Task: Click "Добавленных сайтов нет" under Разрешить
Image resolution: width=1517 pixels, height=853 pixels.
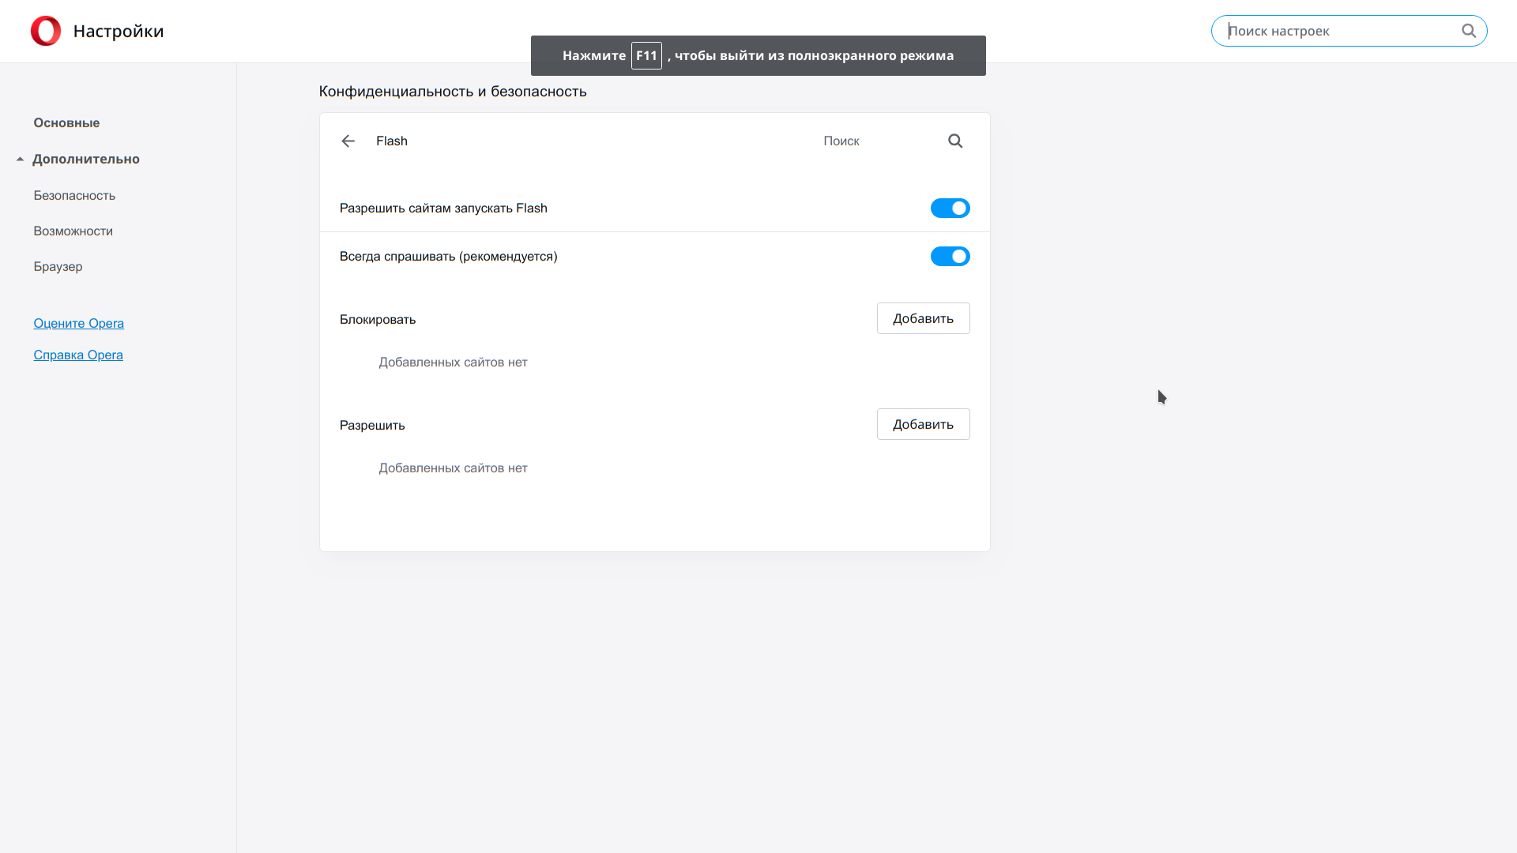Action: click(453, 468)
